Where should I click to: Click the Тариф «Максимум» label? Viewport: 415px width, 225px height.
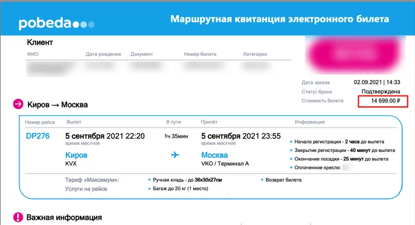[92, 180]
